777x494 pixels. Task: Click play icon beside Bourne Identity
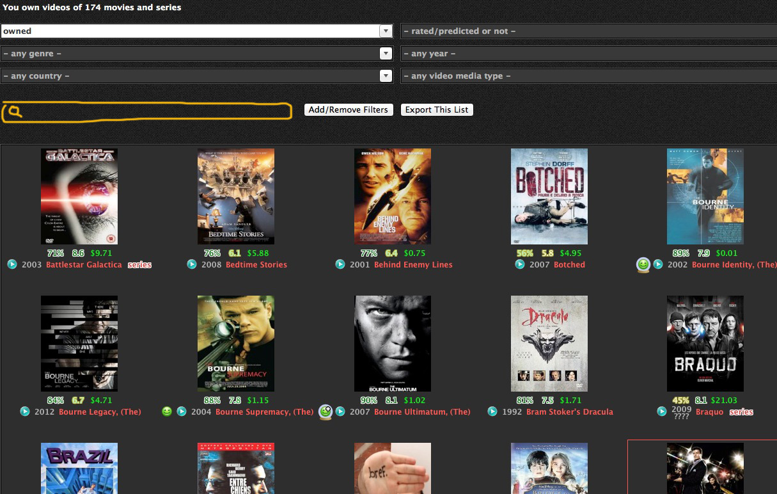(x=658, y=264)
